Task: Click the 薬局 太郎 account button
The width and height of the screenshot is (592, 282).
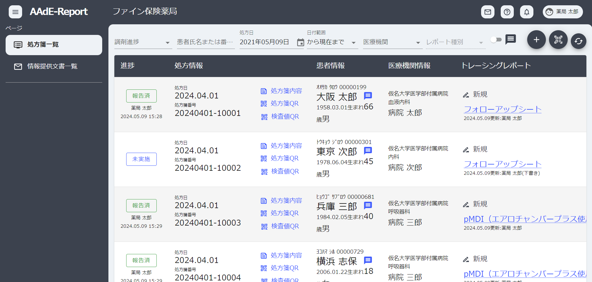Action: tap(563, 12)
